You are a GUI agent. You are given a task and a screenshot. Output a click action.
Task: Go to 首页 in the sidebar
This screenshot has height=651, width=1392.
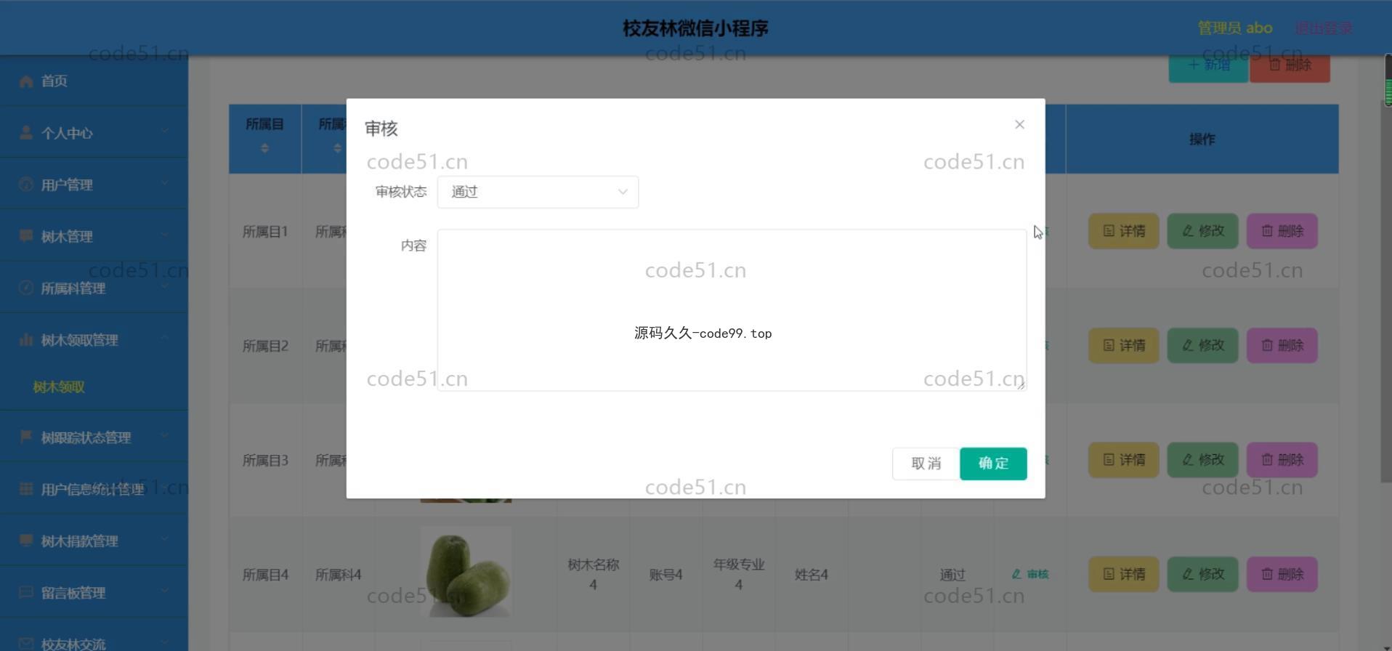(x=94, y=81)
